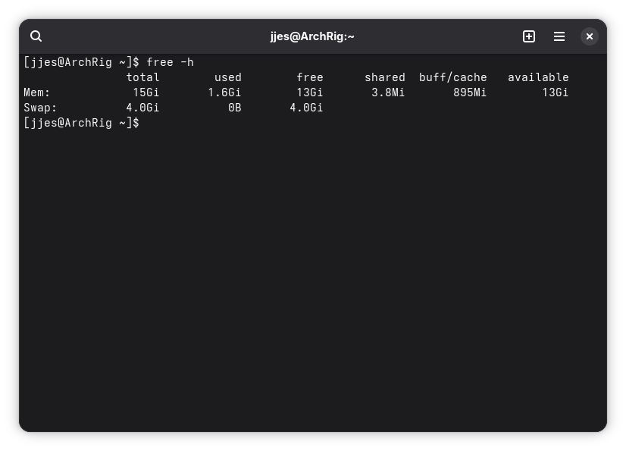Viewport: 626px width, 451px height.
Task: Open the terminal search icon
Action: pos(36,36)
